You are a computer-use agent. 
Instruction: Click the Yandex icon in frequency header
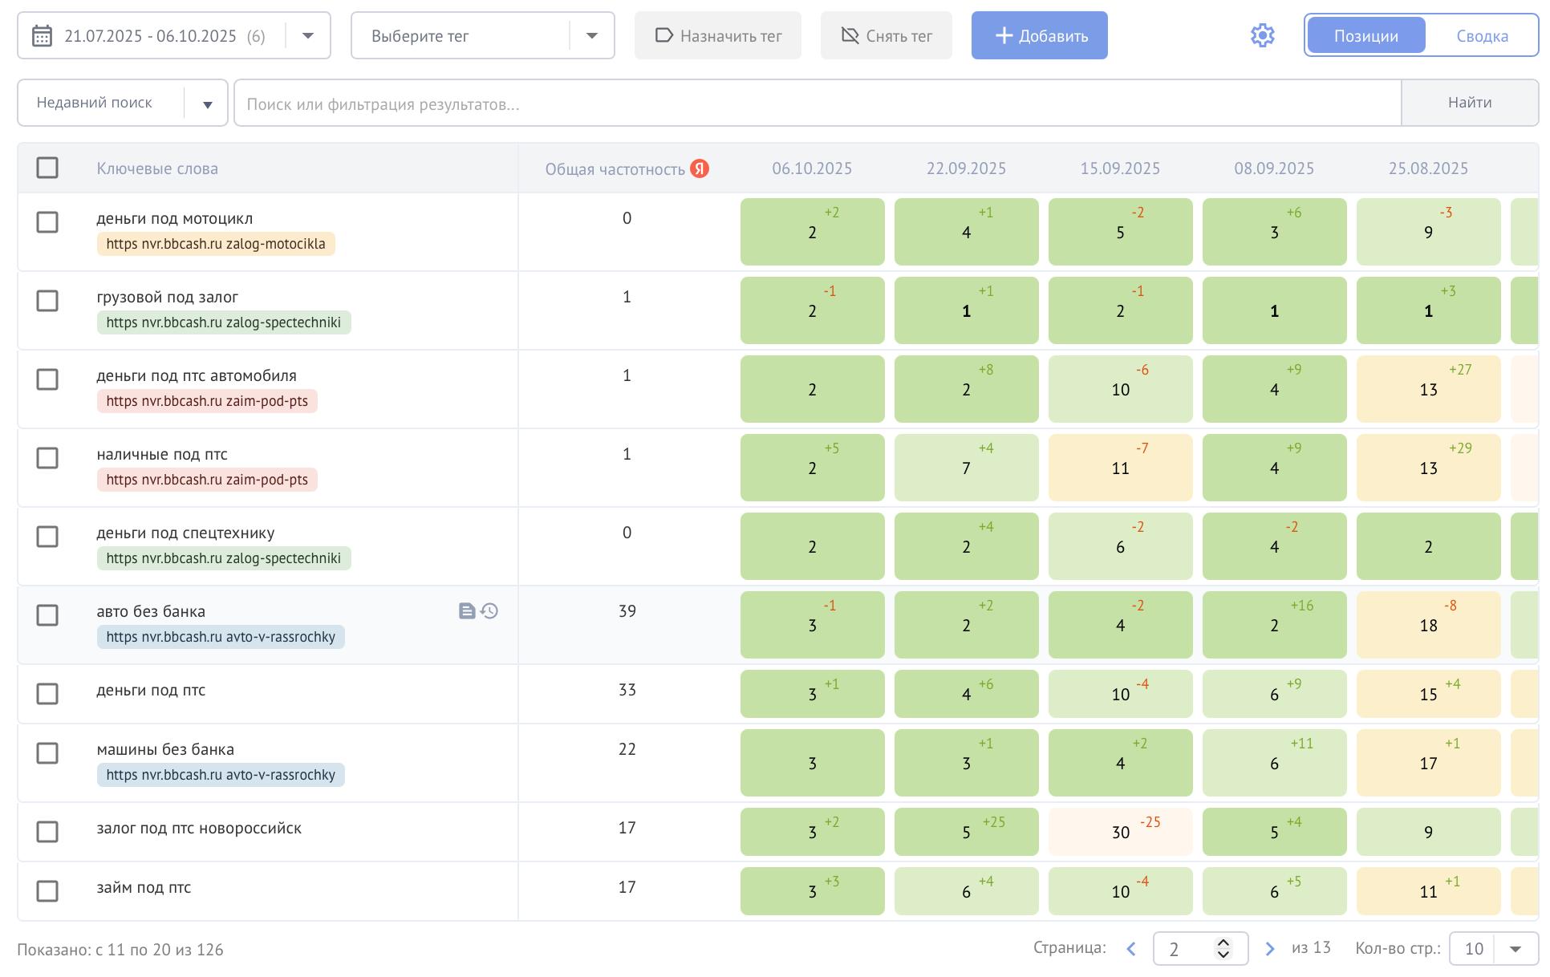[700, 168]
